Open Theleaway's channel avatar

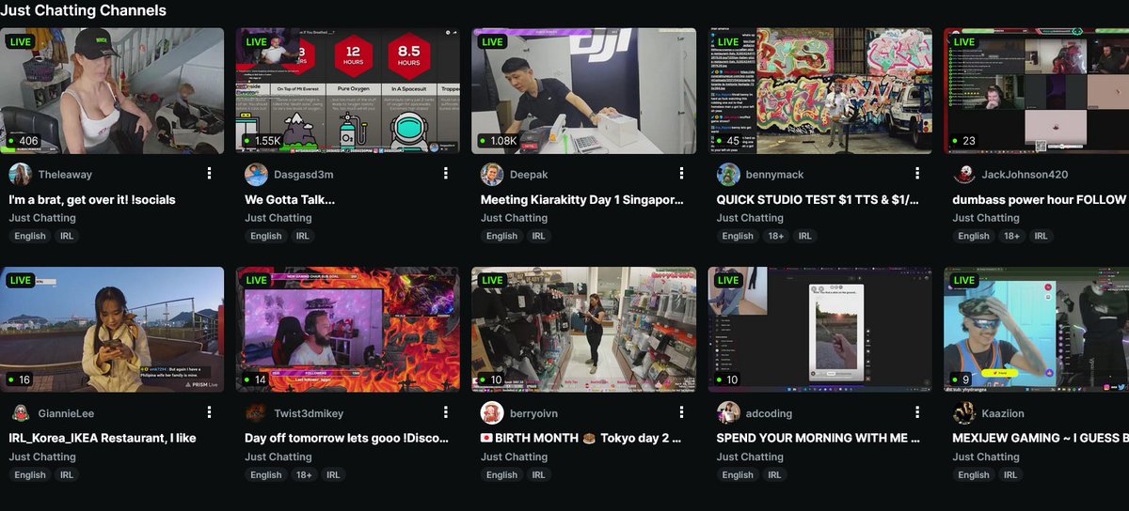(x=21, y=175)
